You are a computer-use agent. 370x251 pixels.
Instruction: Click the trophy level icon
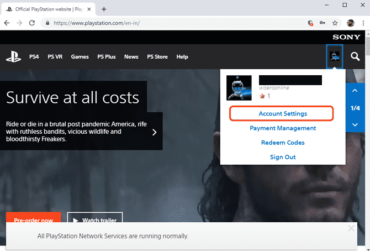point(262,96)
